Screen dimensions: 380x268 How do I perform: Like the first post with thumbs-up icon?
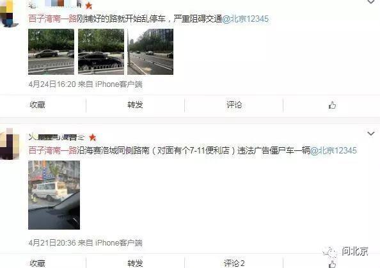pyautogui.click(x=332, y=105)
